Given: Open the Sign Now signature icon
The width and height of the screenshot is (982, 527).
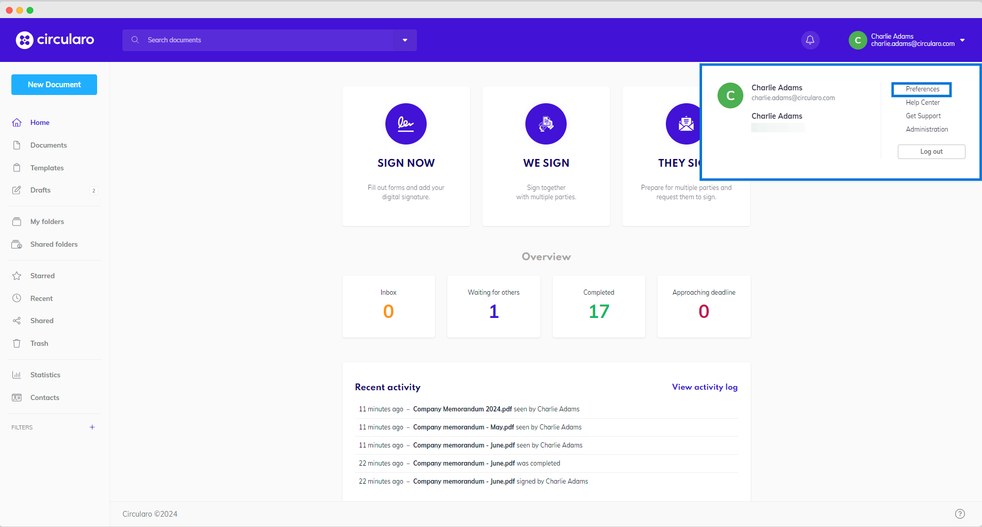Looking at the screenshot, I should pyautogui.click(x=406, y=124).
